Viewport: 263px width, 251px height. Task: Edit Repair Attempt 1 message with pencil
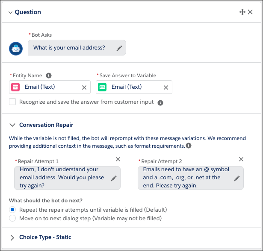point(114,178)
